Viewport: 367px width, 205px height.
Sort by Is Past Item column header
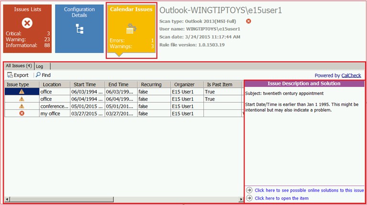222,85
